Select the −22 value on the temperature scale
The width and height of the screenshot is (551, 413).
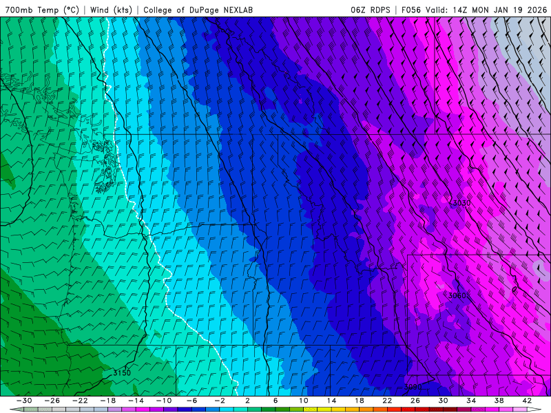pyautogui.click(x=80, y=401)
